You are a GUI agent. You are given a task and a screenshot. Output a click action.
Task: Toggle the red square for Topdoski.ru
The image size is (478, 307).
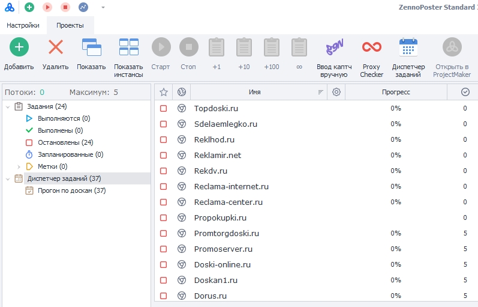[x=164, y=109]
